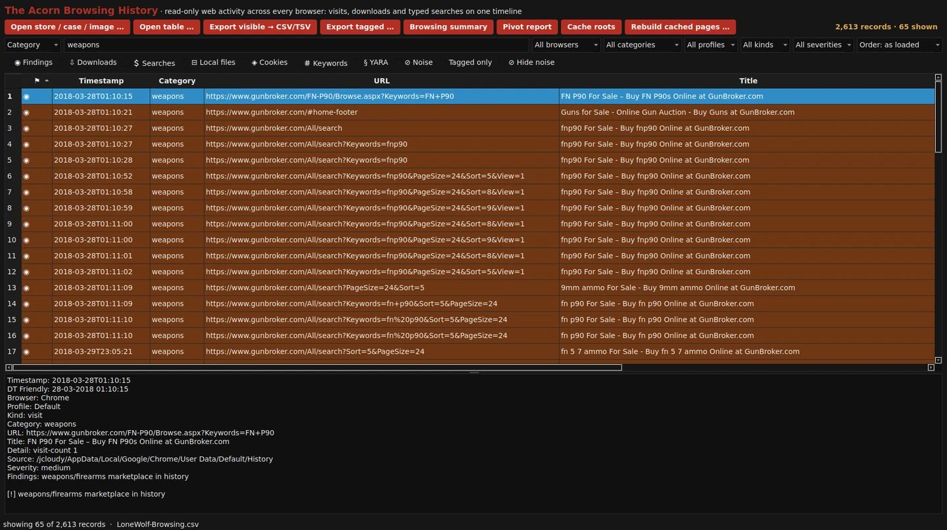Viewport: 947px width, 530px height.
Task: Click the Open table button
Action: click(166, 27)
